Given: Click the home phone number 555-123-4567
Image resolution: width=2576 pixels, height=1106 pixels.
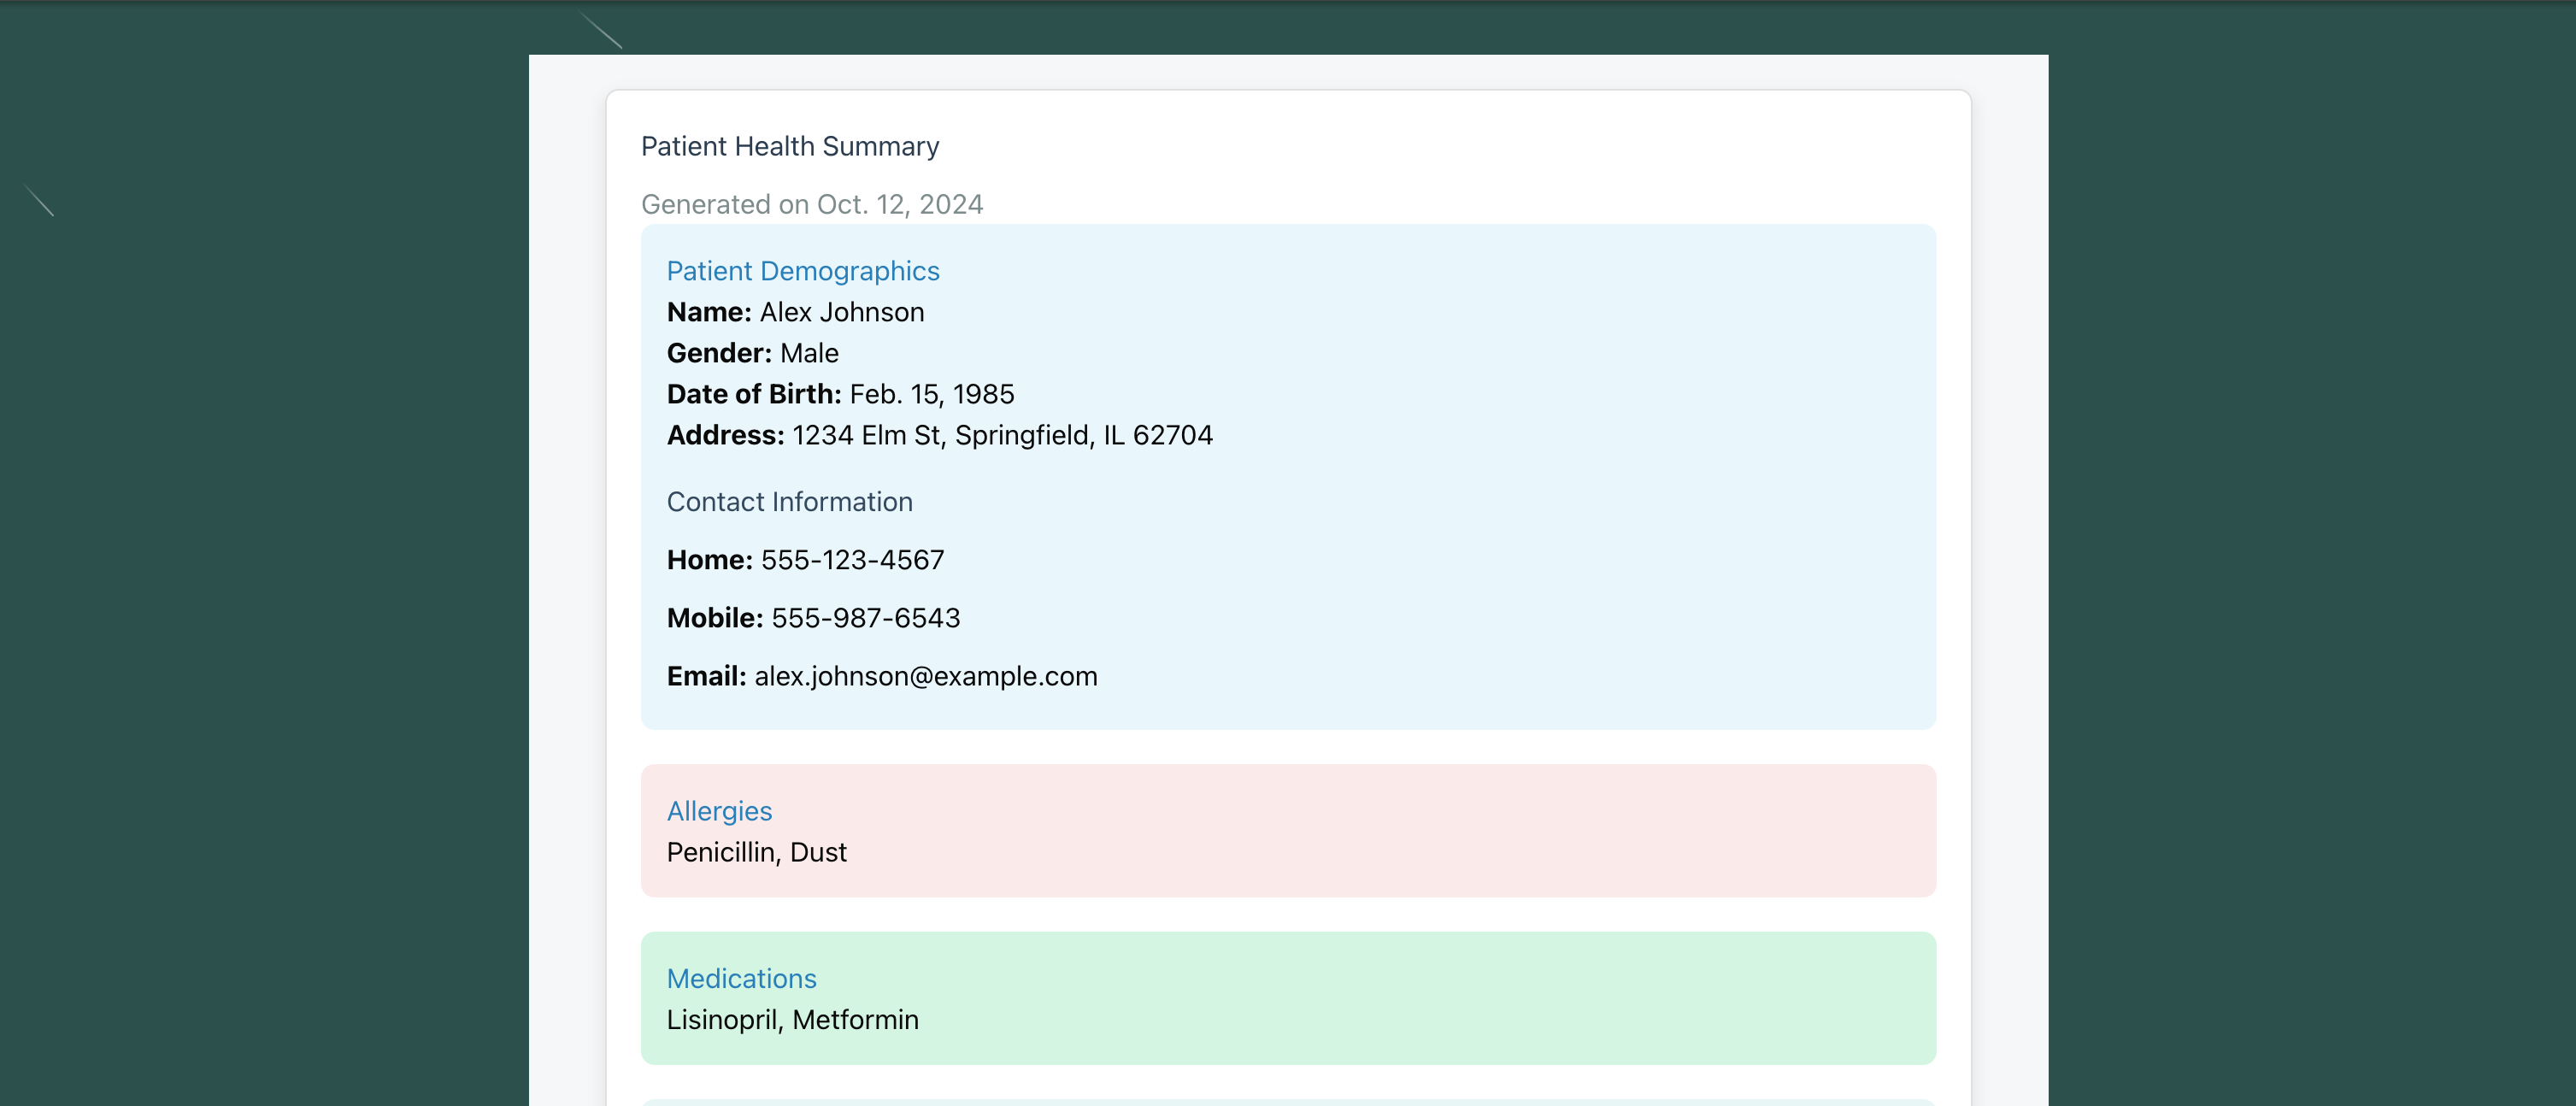Looking at the screenshot, I should point(851,560).
